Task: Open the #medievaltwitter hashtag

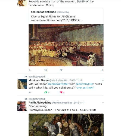Action: click(58, 84)
